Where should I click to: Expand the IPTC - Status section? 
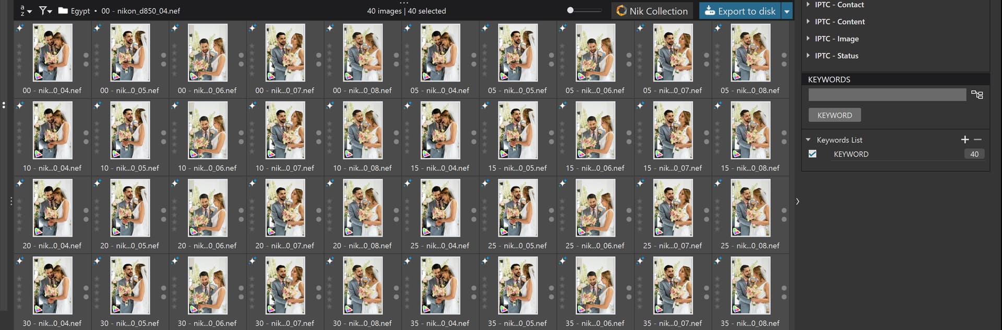(808, 55)
